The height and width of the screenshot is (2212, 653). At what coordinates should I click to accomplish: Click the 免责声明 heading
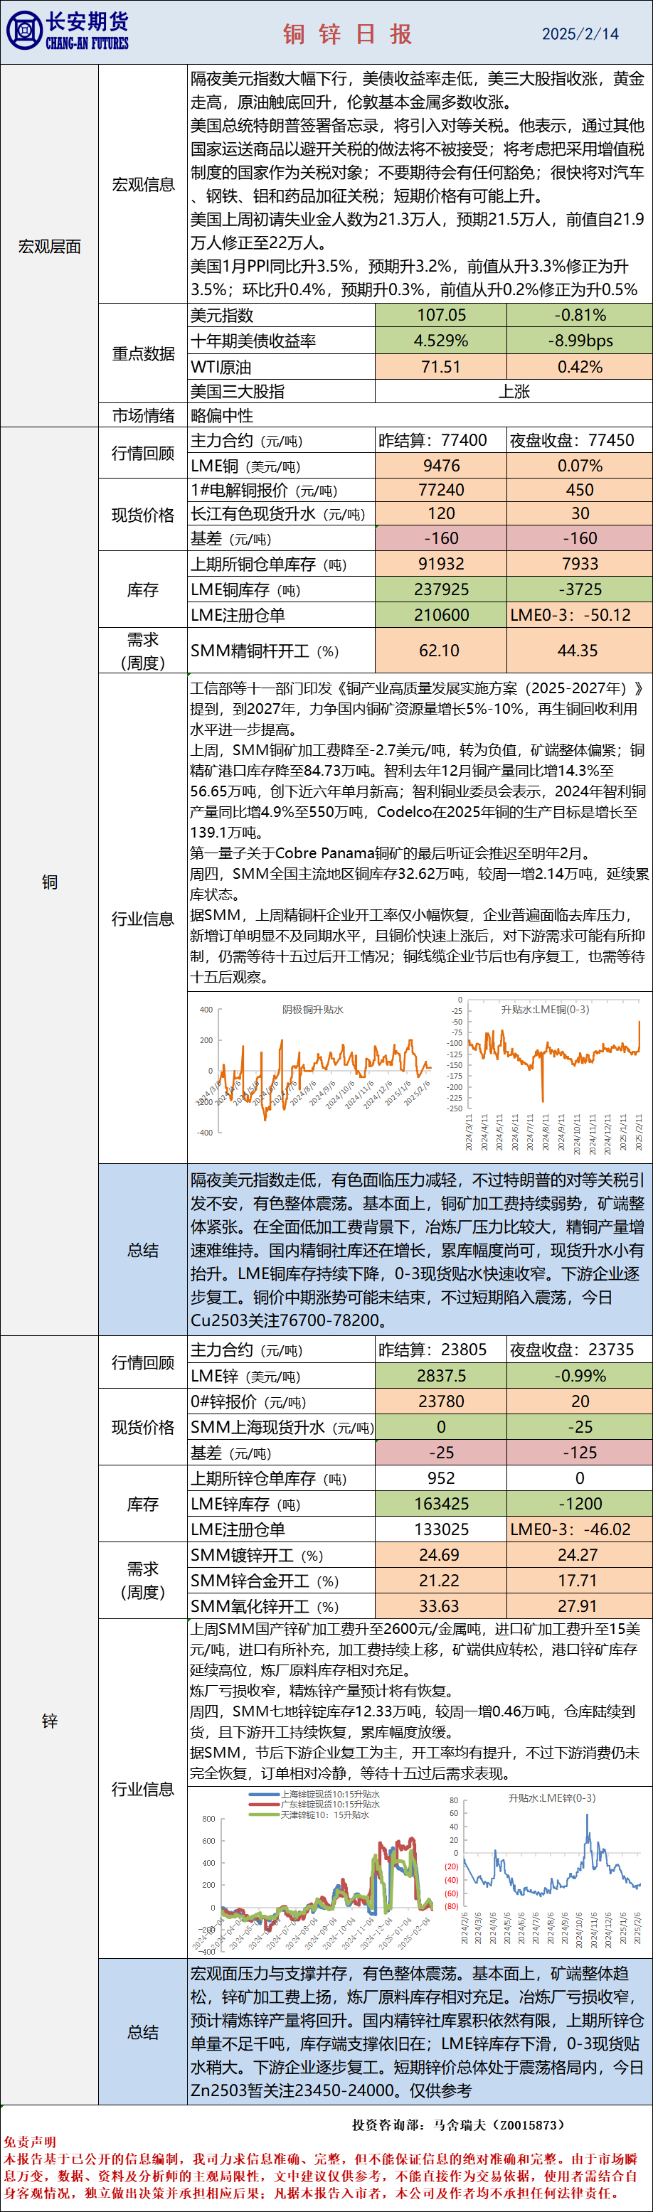30,2142
